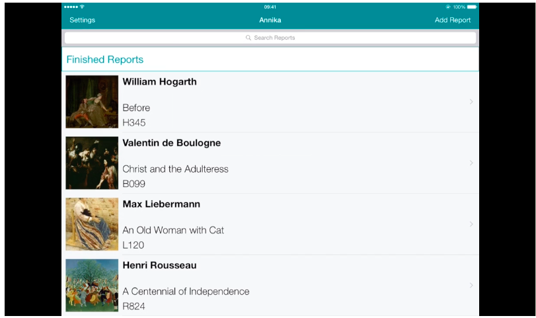Viewport: 536px width, 318px height.
Task: Open William Hogarth painting thumbnail
Action: (92, 102)
